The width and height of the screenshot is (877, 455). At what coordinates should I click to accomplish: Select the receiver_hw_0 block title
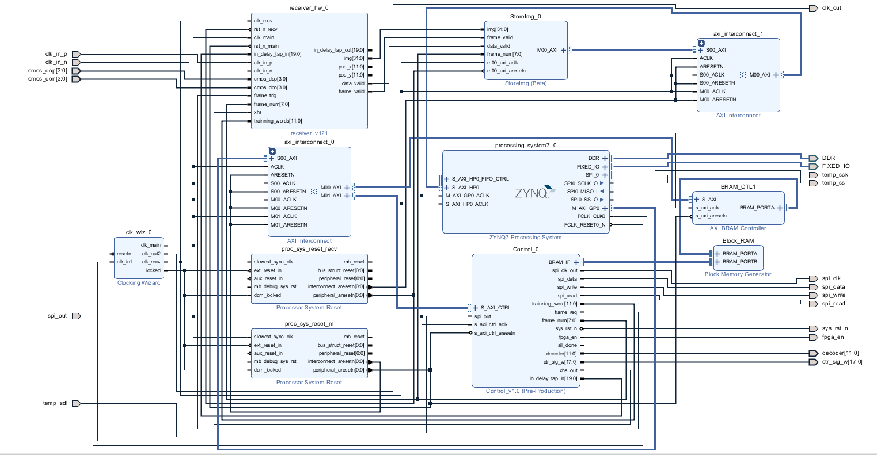(309, 8)
